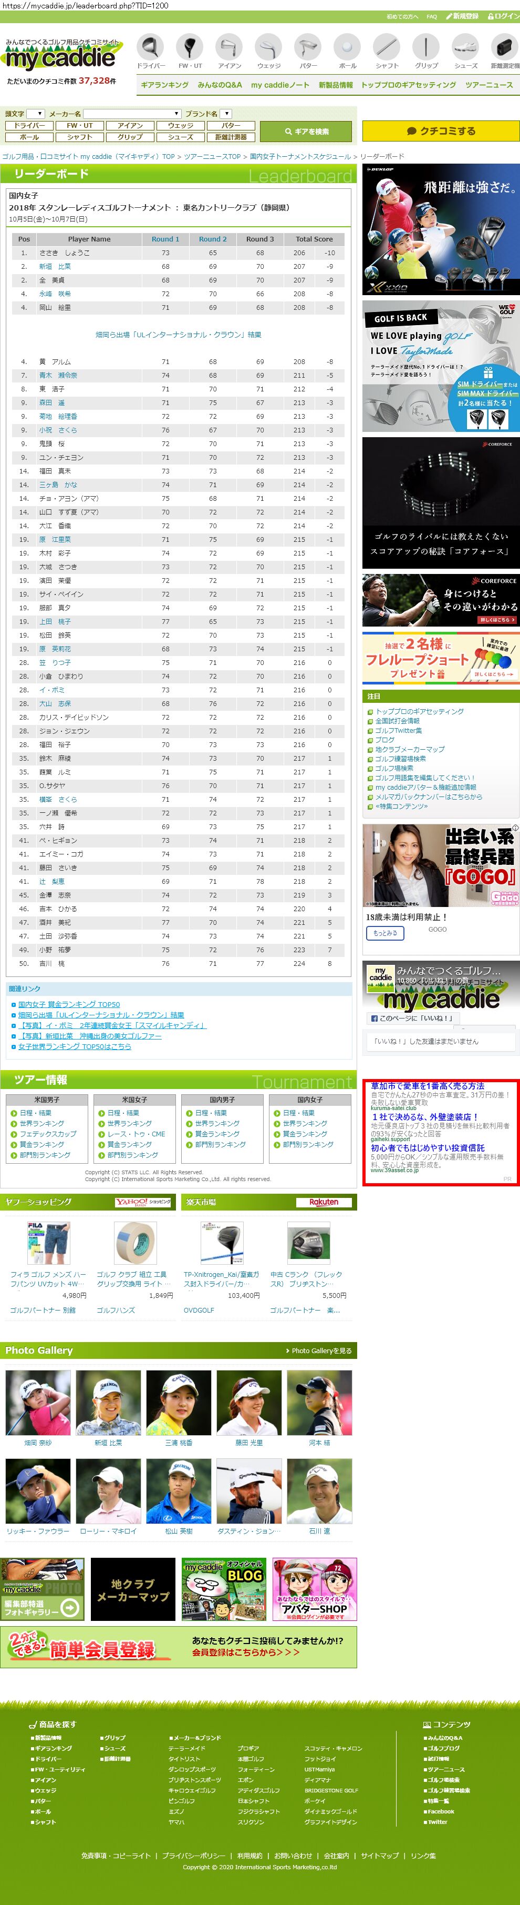
Task: Toggle the ドライバー filter button in search
Action: coord(29,126)
